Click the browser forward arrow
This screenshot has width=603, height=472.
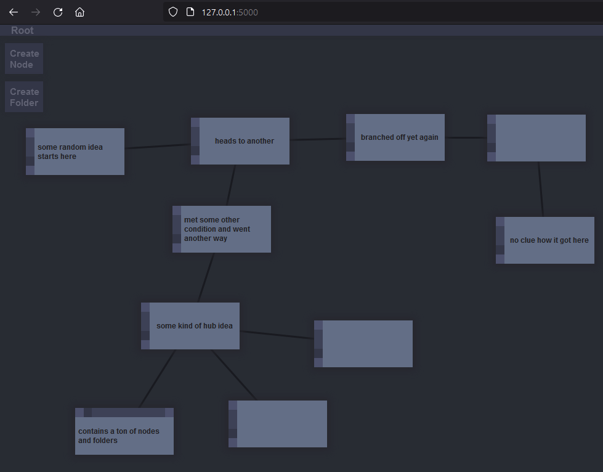[x=36, y=12]
